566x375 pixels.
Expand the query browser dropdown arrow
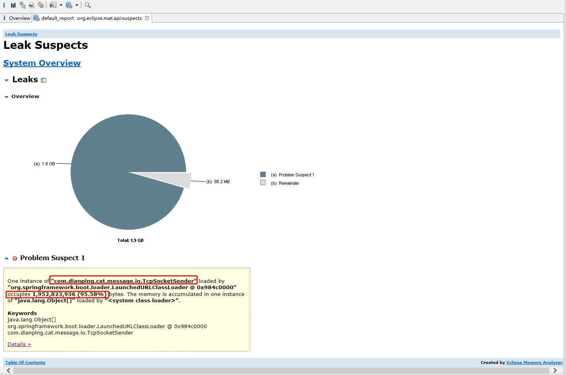pyautogui.click(x=77, y=5)
